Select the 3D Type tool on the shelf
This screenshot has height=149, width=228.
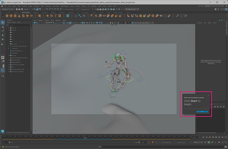[x=55, y=16]
